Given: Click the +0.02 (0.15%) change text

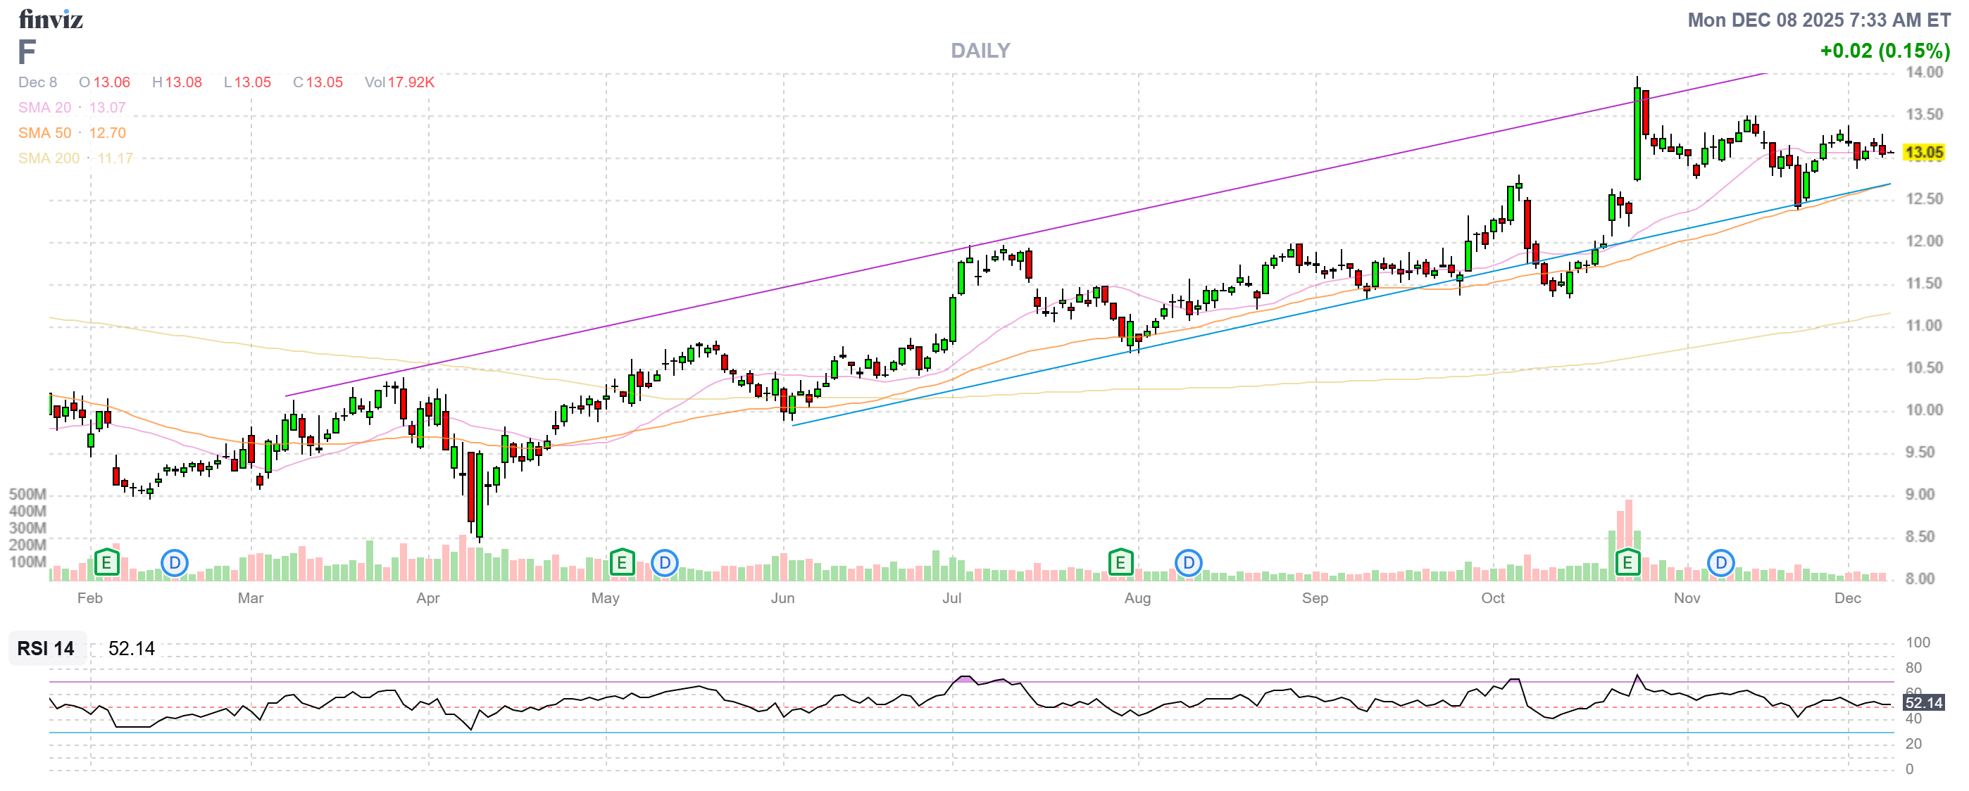Looking at the screenshot, I should (1884, 51).
